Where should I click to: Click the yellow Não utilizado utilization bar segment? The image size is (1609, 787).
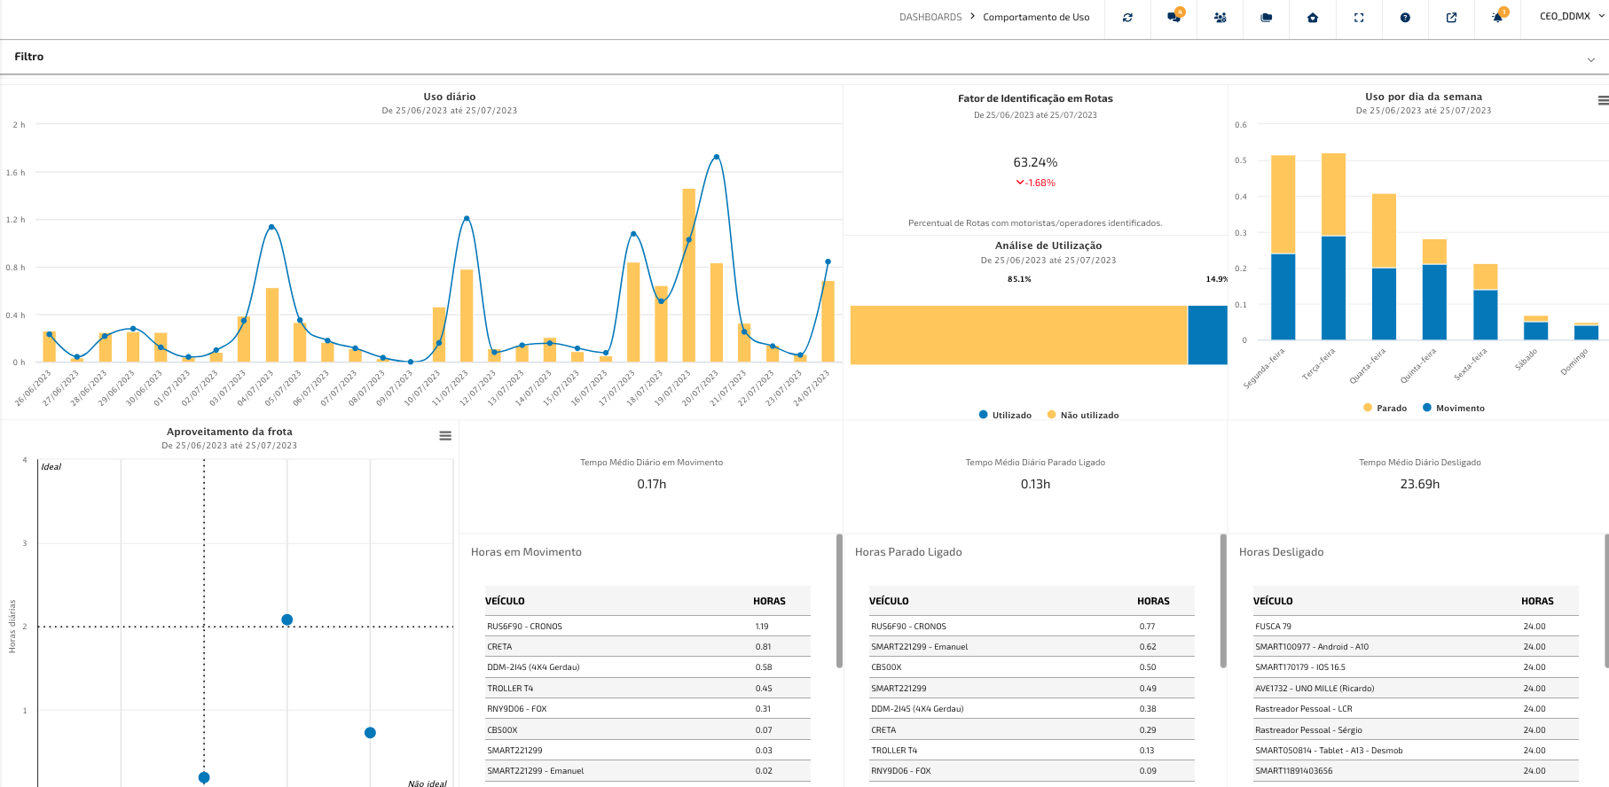point(1018,335)
